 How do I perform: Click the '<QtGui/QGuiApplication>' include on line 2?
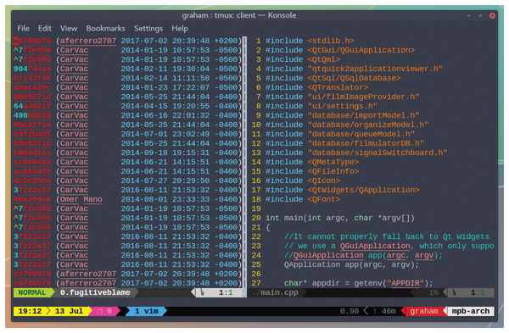[x=361, y=50]
